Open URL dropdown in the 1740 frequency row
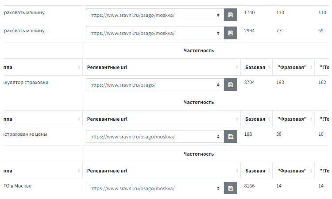 coord(155,15)
